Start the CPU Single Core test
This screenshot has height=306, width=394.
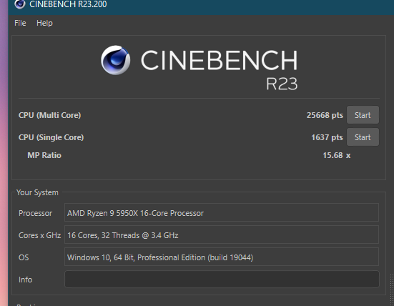point(363,137)
